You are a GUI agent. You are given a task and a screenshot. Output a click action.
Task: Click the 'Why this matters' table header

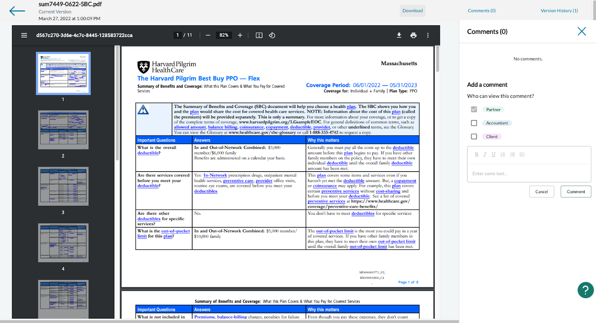tap(323, 140)
